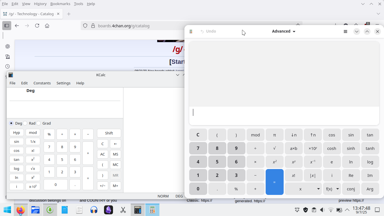Click Firefox icon on the taskbar

(x=21, y=210)
